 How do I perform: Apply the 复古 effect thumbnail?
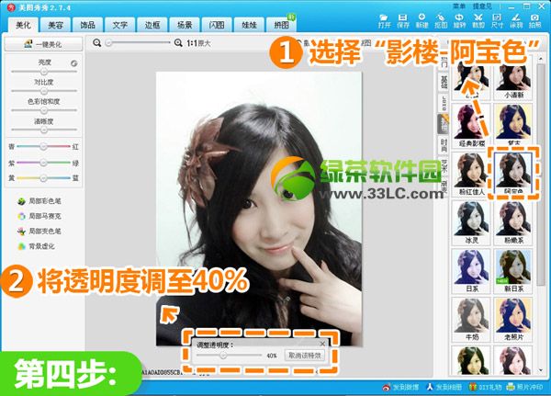pos(513,126)
